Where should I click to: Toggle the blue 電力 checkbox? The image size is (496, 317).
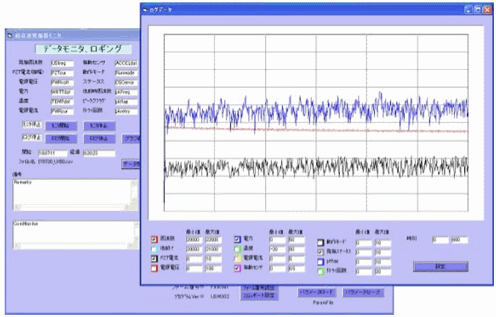tap(237, 239)
